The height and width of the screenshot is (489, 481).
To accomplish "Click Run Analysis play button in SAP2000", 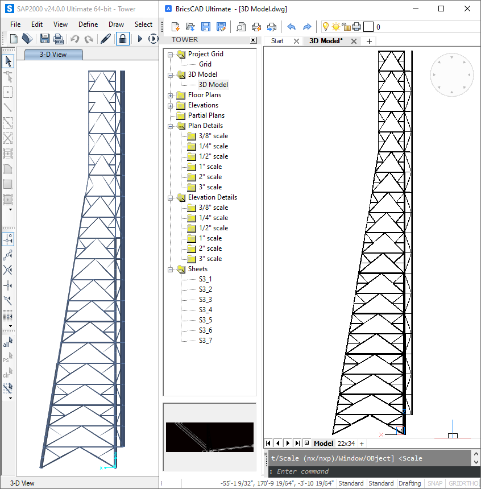I will (140, 39).
